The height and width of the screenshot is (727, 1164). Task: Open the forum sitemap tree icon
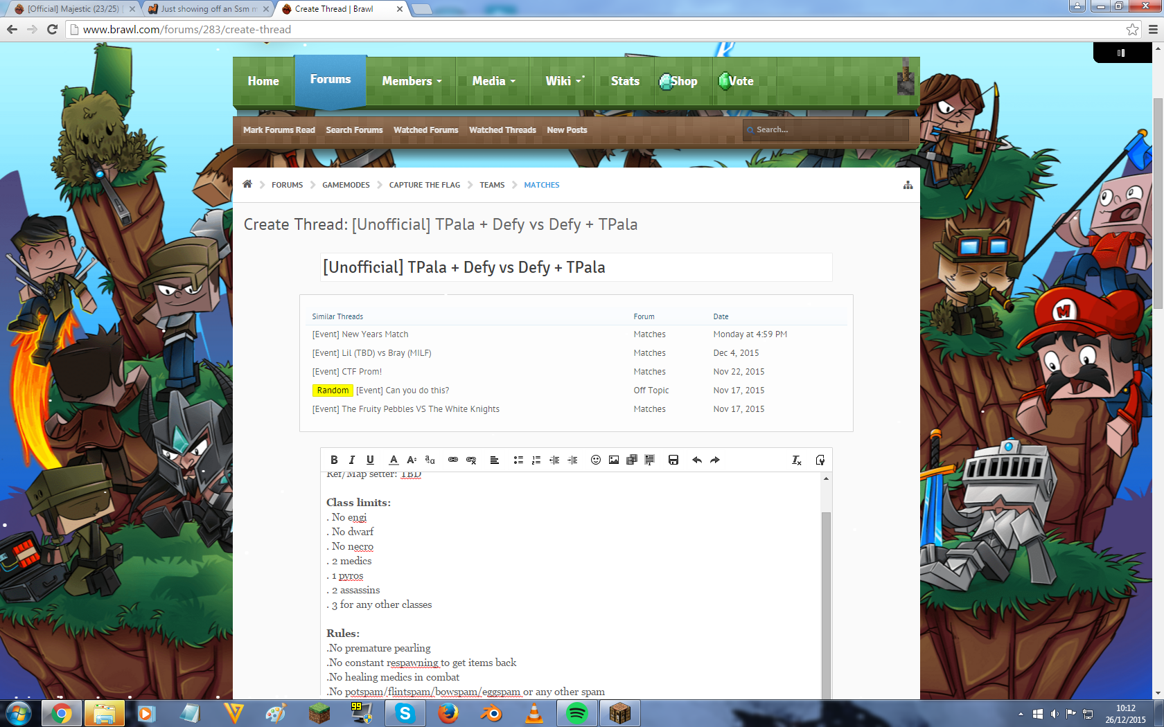pyautogui.click(x=908, y=185)
